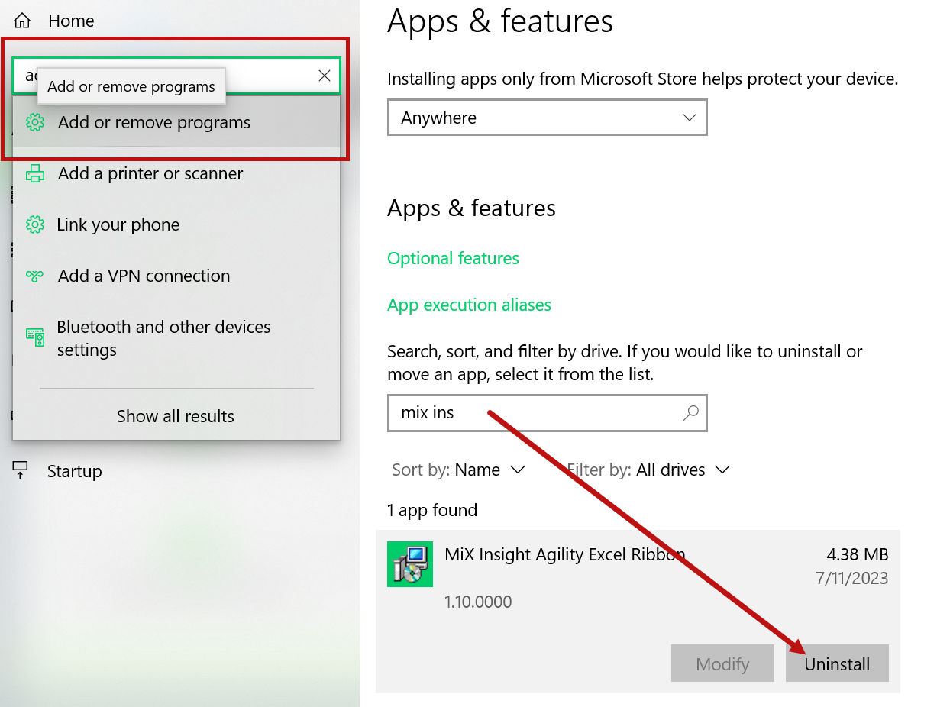Open App execution aliases link
This screenshot has width=937, height=707.
(x=469, y=305)
